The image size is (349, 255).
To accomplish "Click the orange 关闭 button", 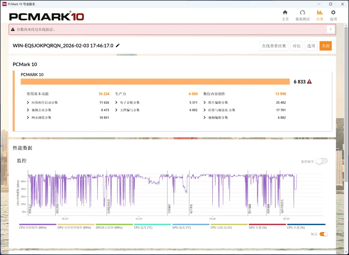I will (325, 46).
